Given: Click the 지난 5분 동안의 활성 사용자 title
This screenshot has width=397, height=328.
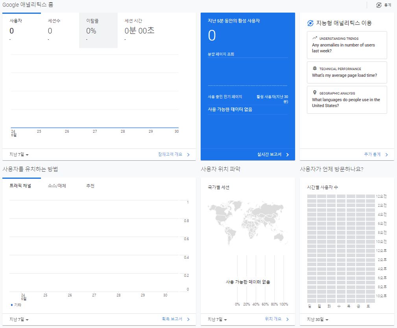Looking at the screenshot, I should pos(234,21).
